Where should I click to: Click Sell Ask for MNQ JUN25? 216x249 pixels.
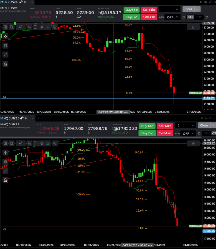coord(165,133)
